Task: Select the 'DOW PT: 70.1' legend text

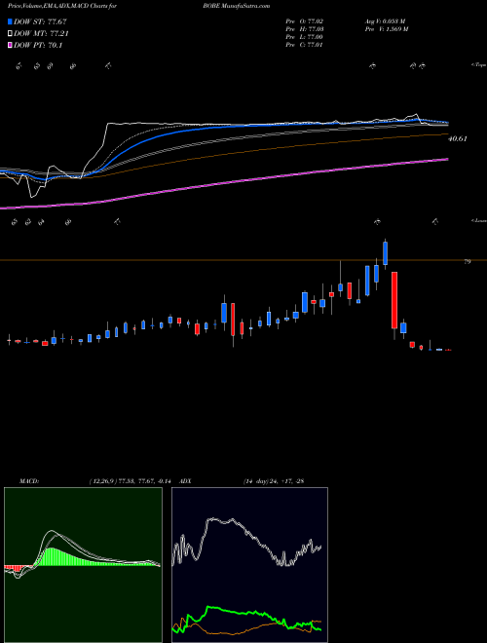Action: [38, 46]
